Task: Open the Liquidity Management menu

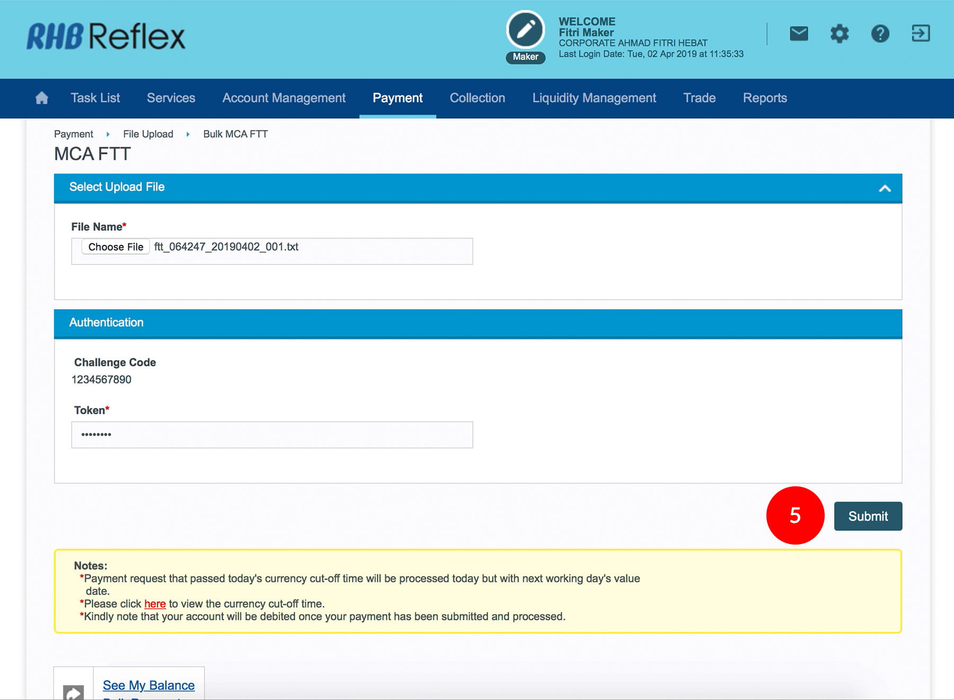Action: point(594,98)
